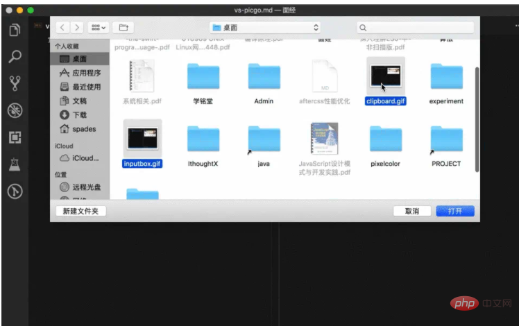The height and width of the screenshot is (326, 519).
Task: Go back in the file dialog
Action: (62, 28)
